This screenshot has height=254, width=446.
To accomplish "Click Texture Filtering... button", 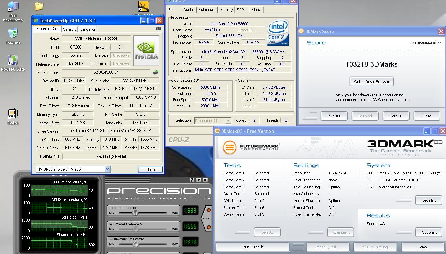I will (x=376, y=247).
